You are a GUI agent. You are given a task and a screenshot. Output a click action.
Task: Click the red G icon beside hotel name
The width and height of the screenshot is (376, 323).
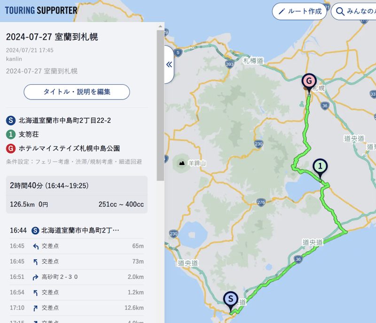click(11, 149)
